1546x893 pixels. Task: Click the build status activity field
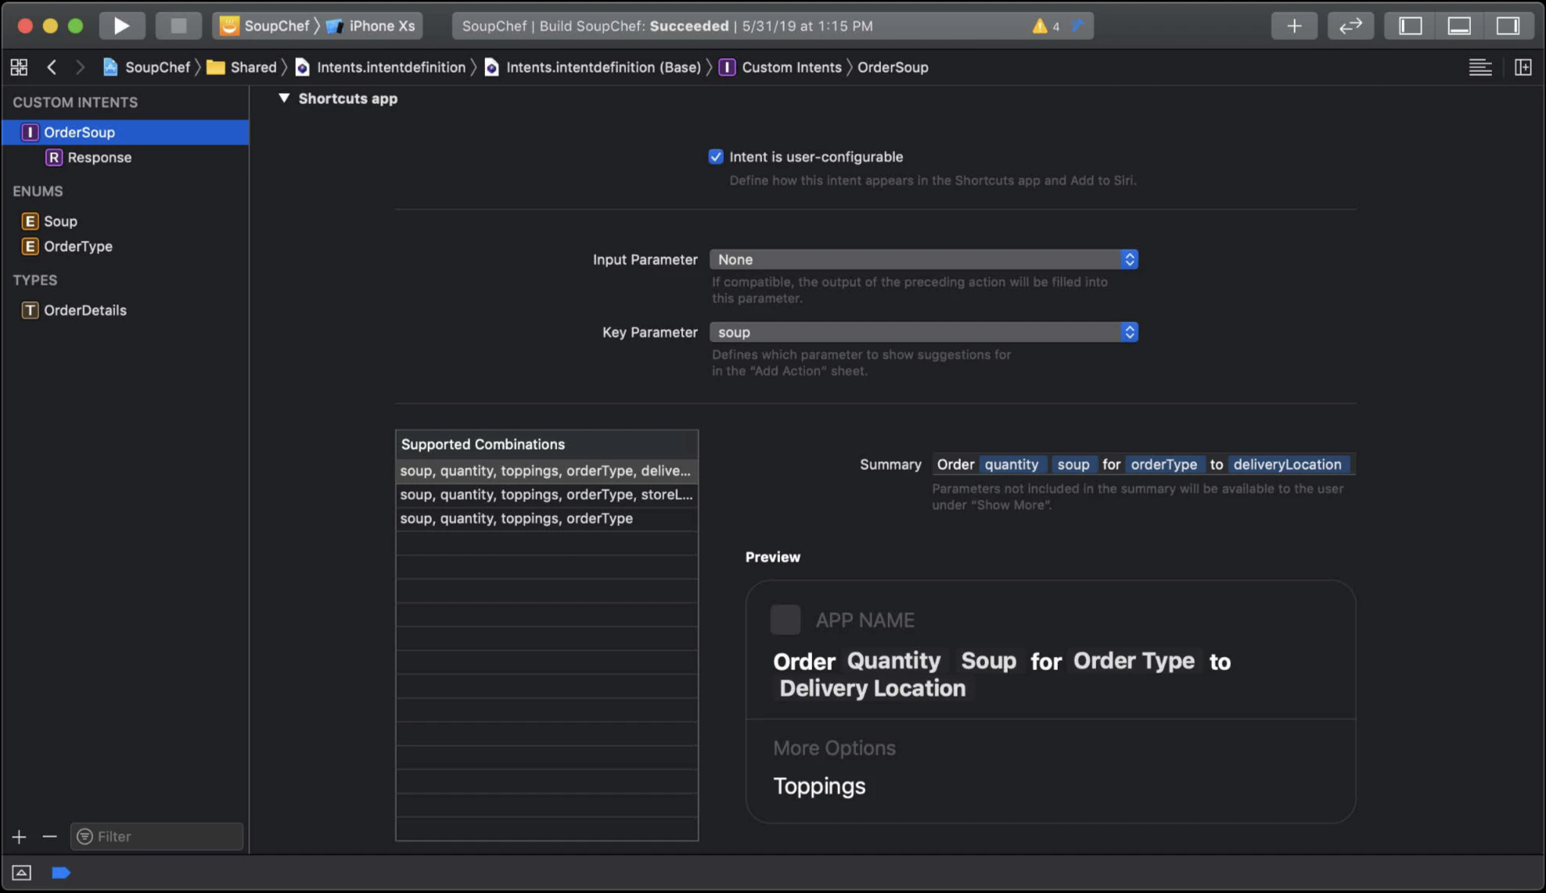click(x=772, y=26)
